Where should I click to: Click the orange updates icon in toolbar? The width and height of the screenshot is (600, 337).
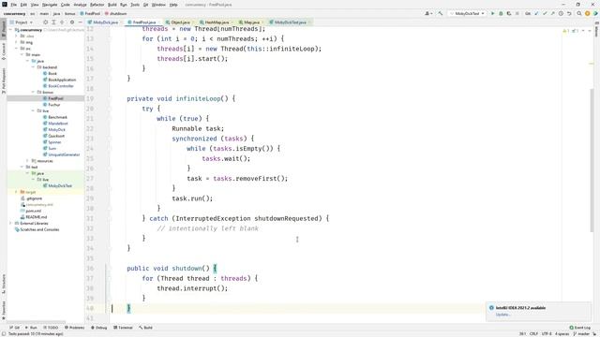coord(588,13)
